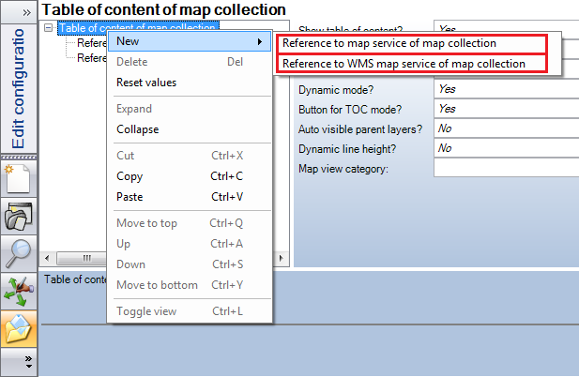Click the Auto visible parent layers? label
Viewport: 579px width, 377px height.
pyautogui.click(x=360, y=129)
